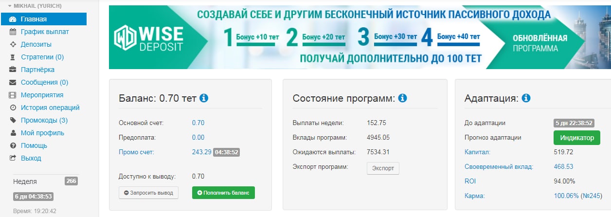Click the calendar icon for График выплат
Screen dimensions: 611x217
coord(13,32)
